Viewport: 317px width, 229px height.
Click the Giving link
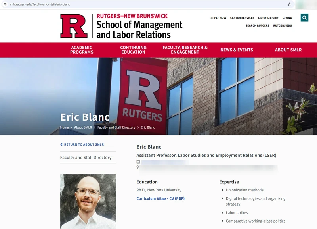click(x=287, y=18)
